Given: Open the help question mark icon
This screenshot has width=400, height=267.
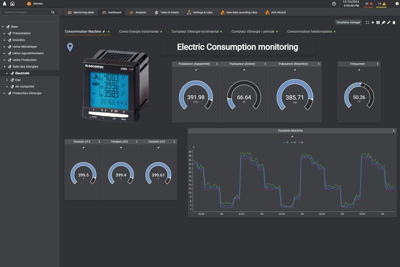Looking at the screenshot, I should coord(334,4).
